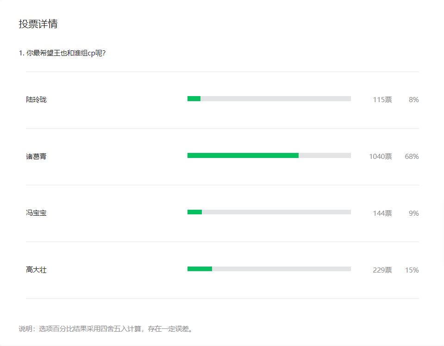Select the 诸葛青 option label
The image size is (444, 346).
[36, 157]
